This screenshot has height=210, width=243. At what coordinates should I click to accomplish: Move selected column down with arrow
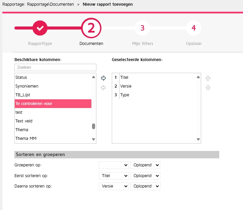click(x=208, y=88)
